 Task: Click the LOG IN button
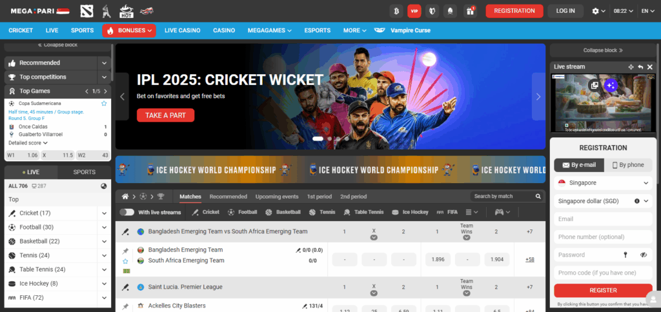tap(565, 11)
